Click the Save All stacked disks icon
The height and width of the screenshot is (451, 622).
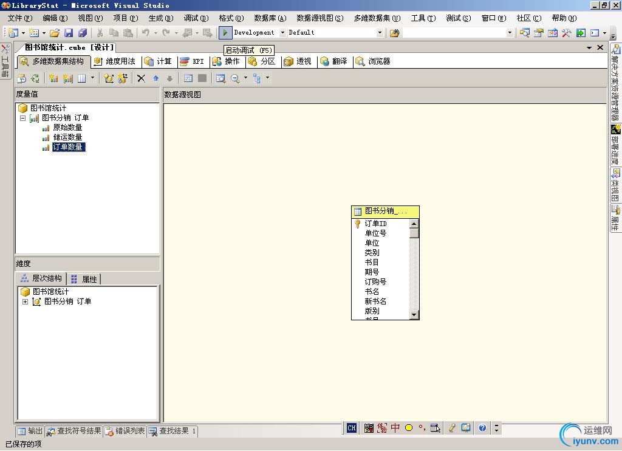point(83,33)
